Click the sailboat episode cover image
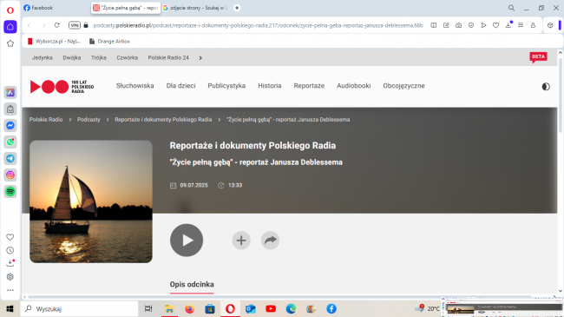Image resolution: width=564 pixels, height=317 pixels. (x=91, y=201)
